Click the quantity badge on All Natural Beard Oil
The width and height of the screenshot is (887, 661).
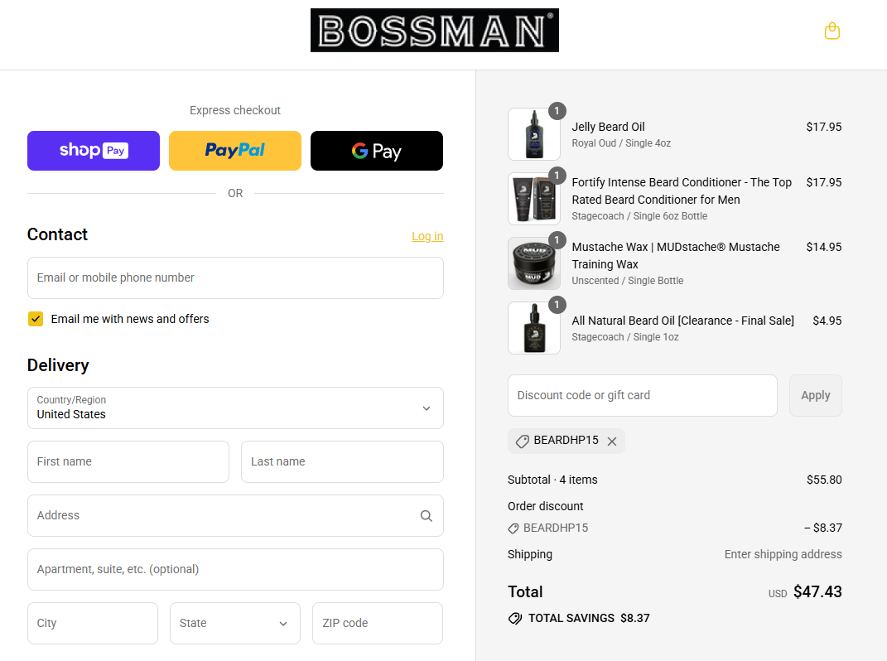click(557, 305)
